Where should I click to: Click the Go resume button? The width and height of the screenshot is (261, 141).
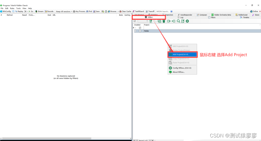(31, 11)
